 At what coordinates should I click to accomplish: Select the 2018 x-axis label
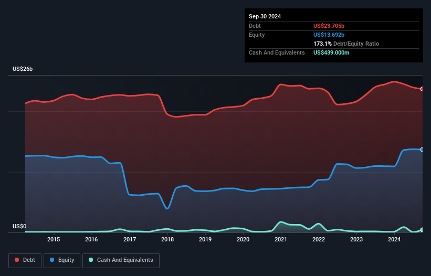(x=167, y=239)
